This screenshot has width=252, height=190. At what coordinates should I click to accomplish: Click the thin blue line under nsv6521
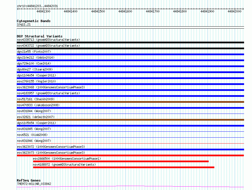130,137
